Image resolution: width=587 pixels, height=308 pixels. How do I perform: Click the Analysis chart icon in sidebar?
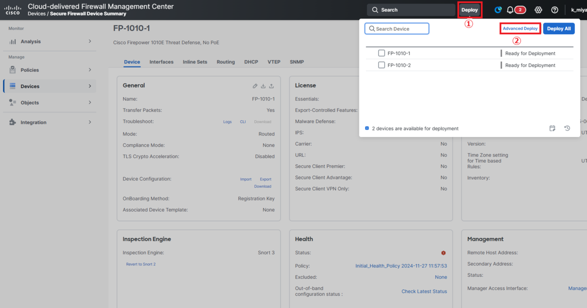(13, 42)
